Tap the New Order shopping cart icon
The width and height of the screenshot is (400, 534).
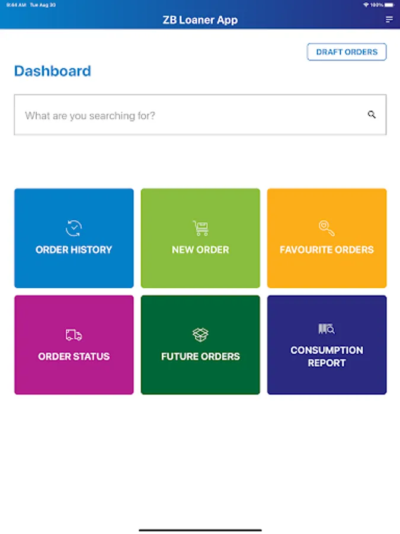[200, 228]
